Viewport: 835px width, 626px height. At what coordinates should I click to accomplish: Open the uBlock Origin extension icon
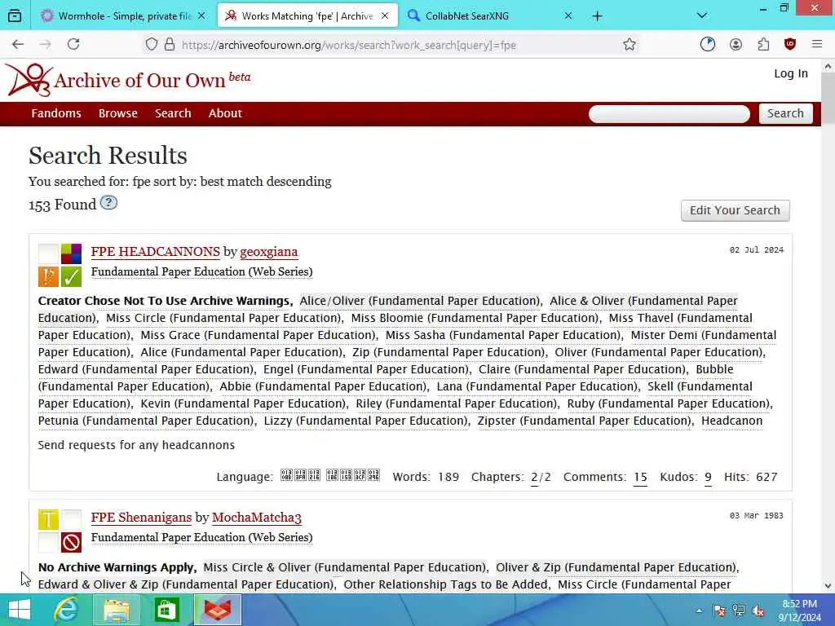789,45
